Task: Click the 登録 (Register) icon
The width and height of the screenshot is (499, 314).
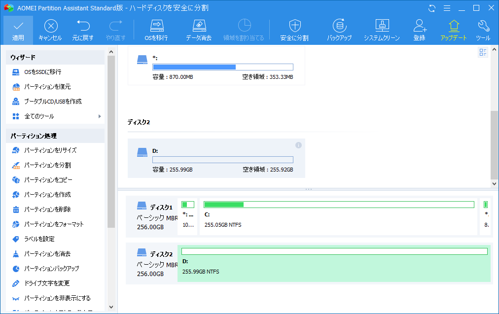Action: (420, 30)
